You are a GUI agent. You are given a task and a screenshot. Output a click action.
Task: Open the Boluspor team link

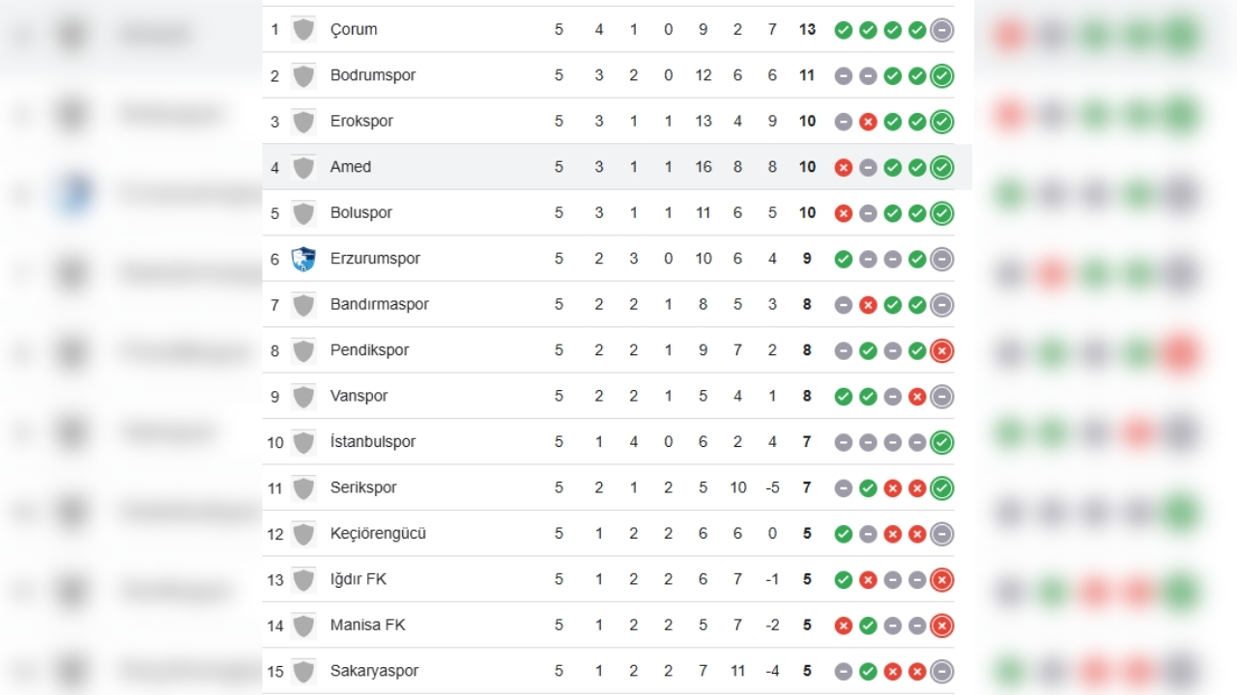[361, 212]
